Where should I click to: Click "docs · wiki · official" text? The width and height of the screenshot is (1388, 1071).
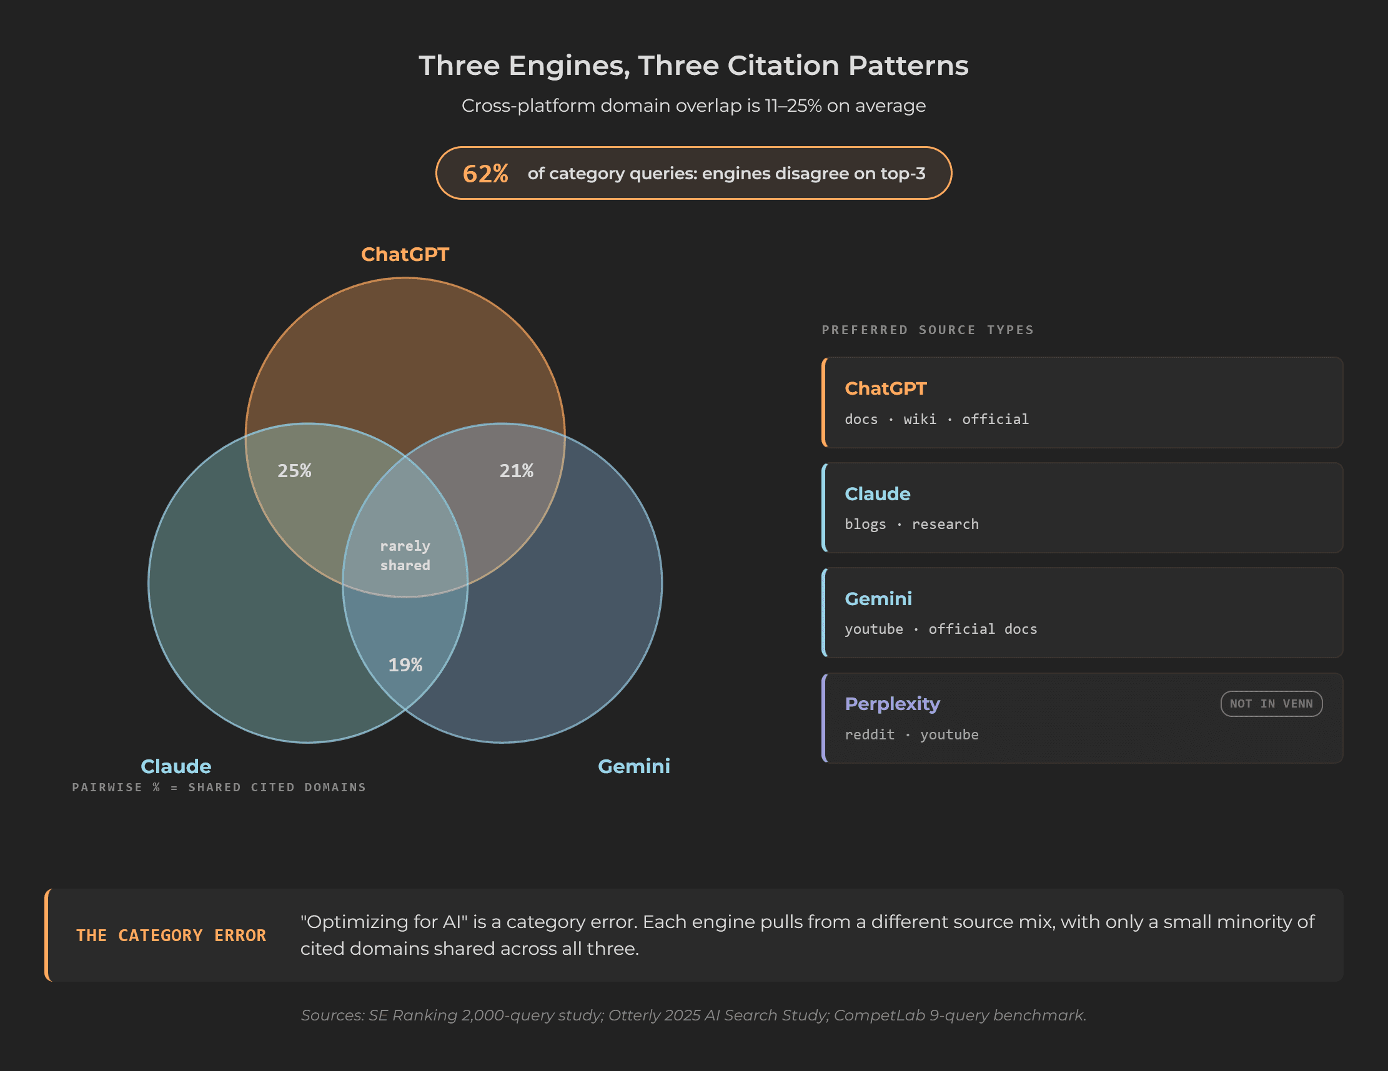pos(937,419)
